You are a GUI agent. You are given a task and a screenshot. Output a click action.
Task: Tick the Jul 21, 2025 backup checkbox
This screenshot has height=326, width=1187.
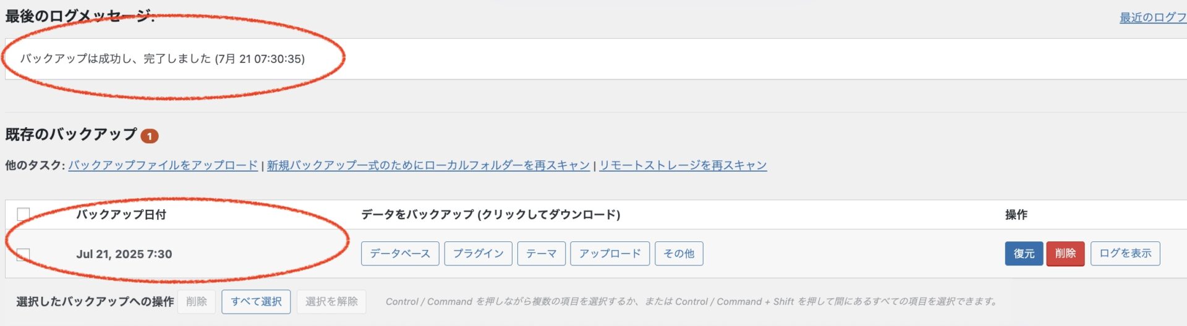point(23,254)
